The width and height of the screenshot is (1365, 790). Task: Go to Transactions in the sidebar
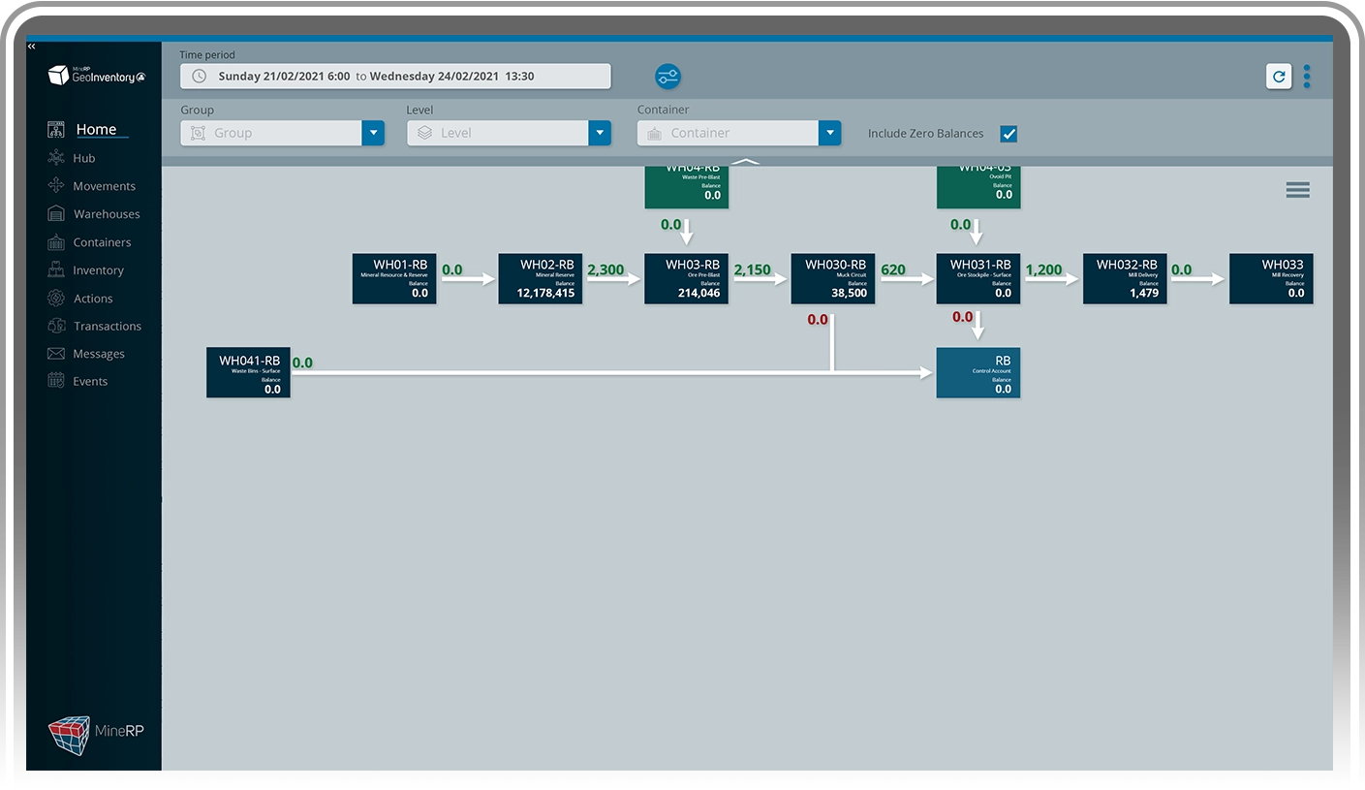[x=107, y=327]
